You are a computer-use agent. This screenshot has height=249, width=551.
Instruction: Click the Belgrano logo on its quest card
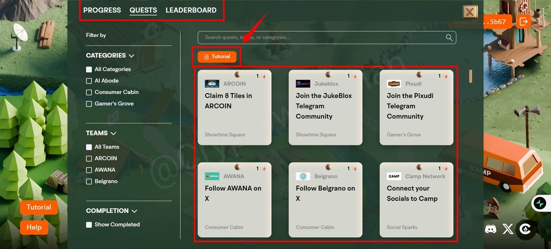[x=303, y=176]
